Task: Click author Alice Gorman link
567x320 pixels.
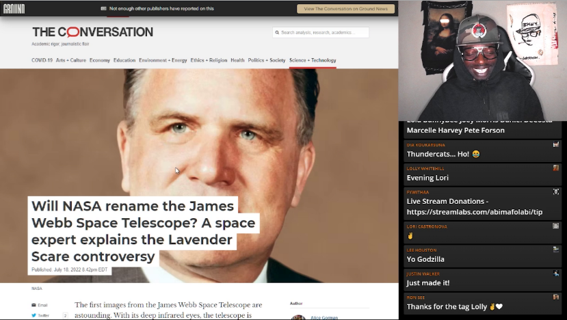Action: coord(324,317)
